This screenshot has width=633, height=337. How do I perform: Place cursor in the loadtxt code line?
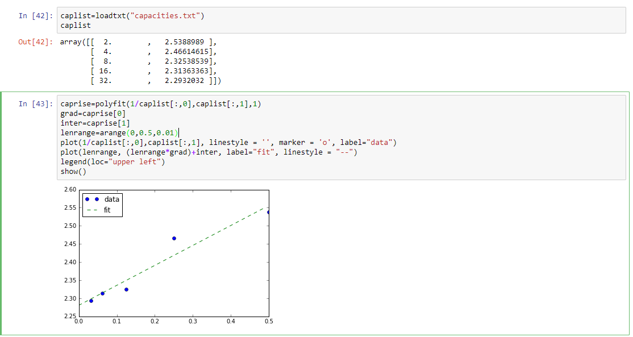[132, 15]
